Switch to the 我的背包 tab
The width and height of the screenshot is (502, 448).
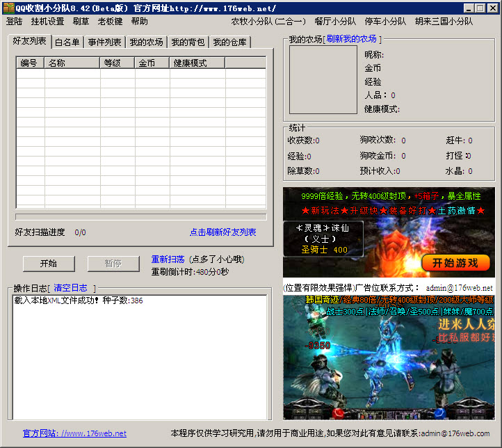pos(188,42)
